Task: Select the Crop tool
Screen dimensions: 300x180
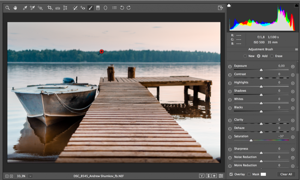Action: pos(50,7)
